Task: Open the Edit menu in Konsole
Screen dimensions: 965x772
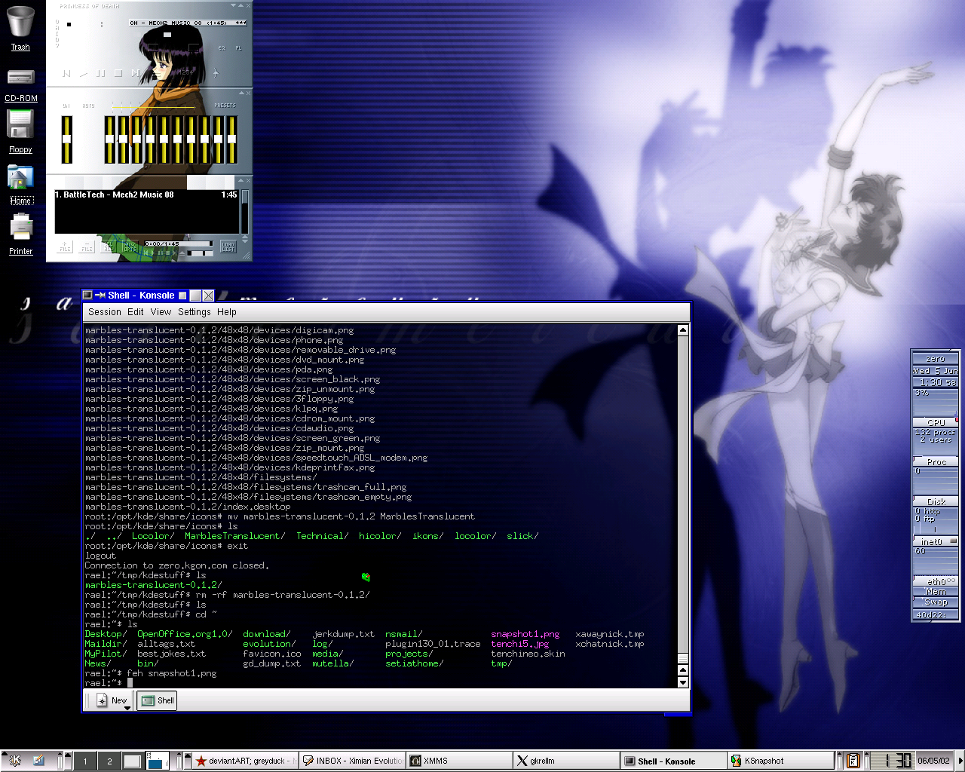Action: point(136,312)
